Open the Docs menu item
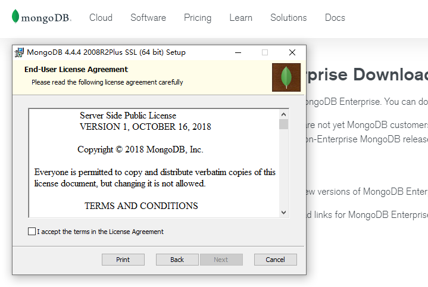This screenshot has height=287, width=428. (335, 18)
